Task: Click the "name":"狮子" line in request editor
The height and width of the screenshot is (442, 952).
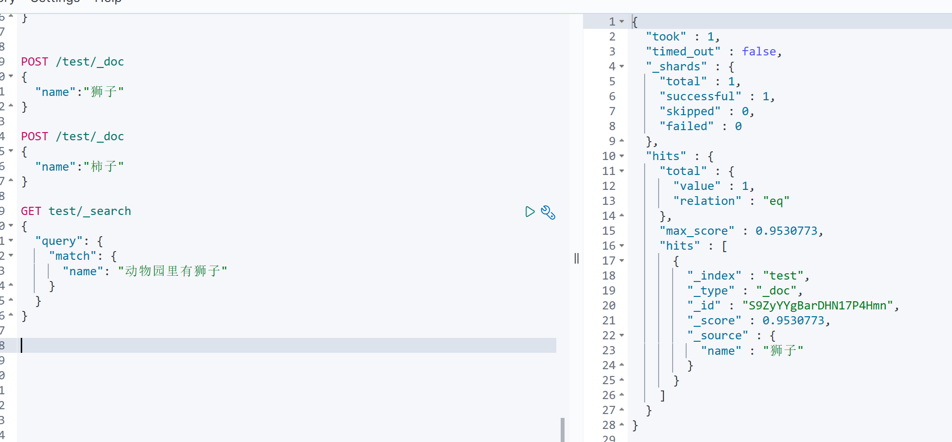Action: coord(80,92)
